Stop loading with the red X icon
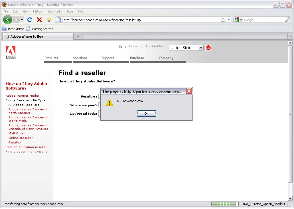 click(x=39, y=20)
